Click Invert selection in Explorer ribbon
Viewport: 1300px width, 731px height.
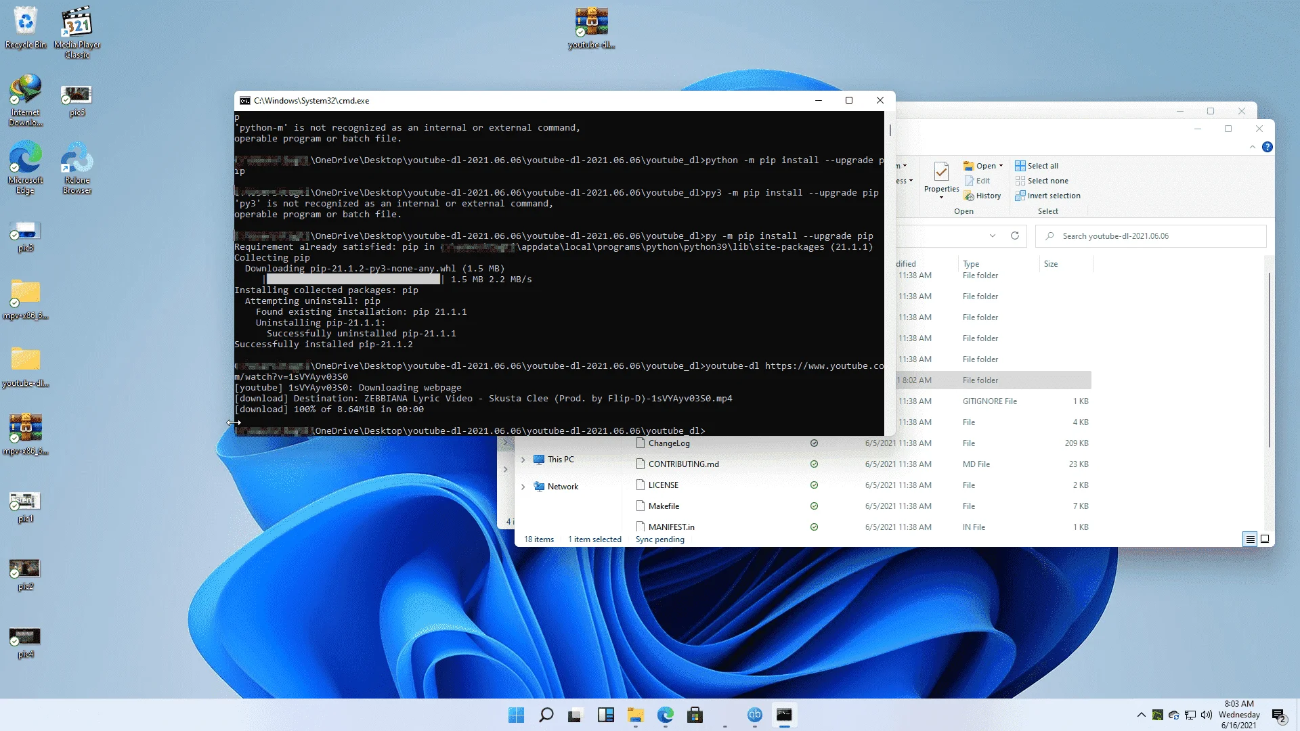coord(1047,196)
